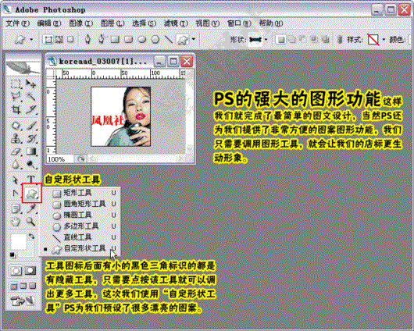The image size is (414, 331).
Task: Open the 样式 style dropdown arrow
Action: [384, 40]
